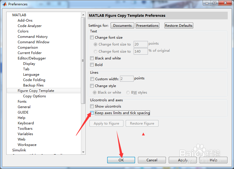Open the Documents settings view

[x=122, y=25]
